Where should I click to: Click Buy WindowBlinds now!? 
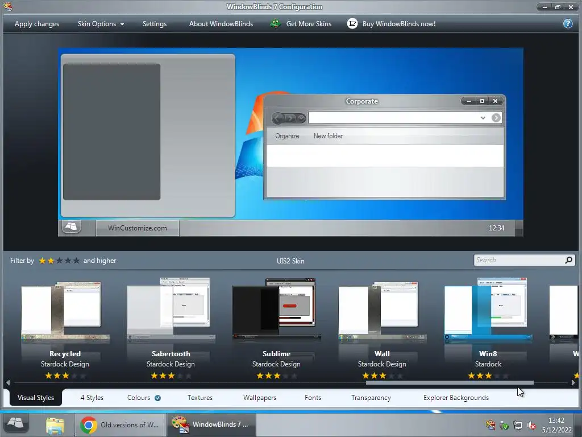coord(398,24)
